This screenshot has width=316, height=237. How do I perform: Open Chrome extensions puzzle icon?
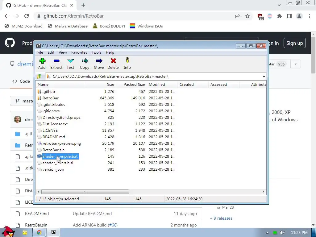coord(280,16)
